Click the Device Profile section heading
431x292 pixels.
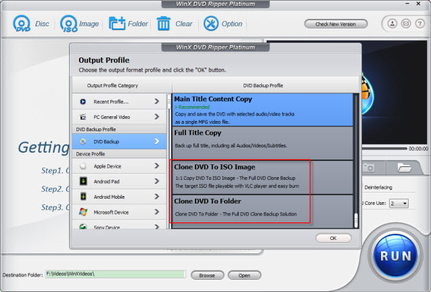pos(91,154)
